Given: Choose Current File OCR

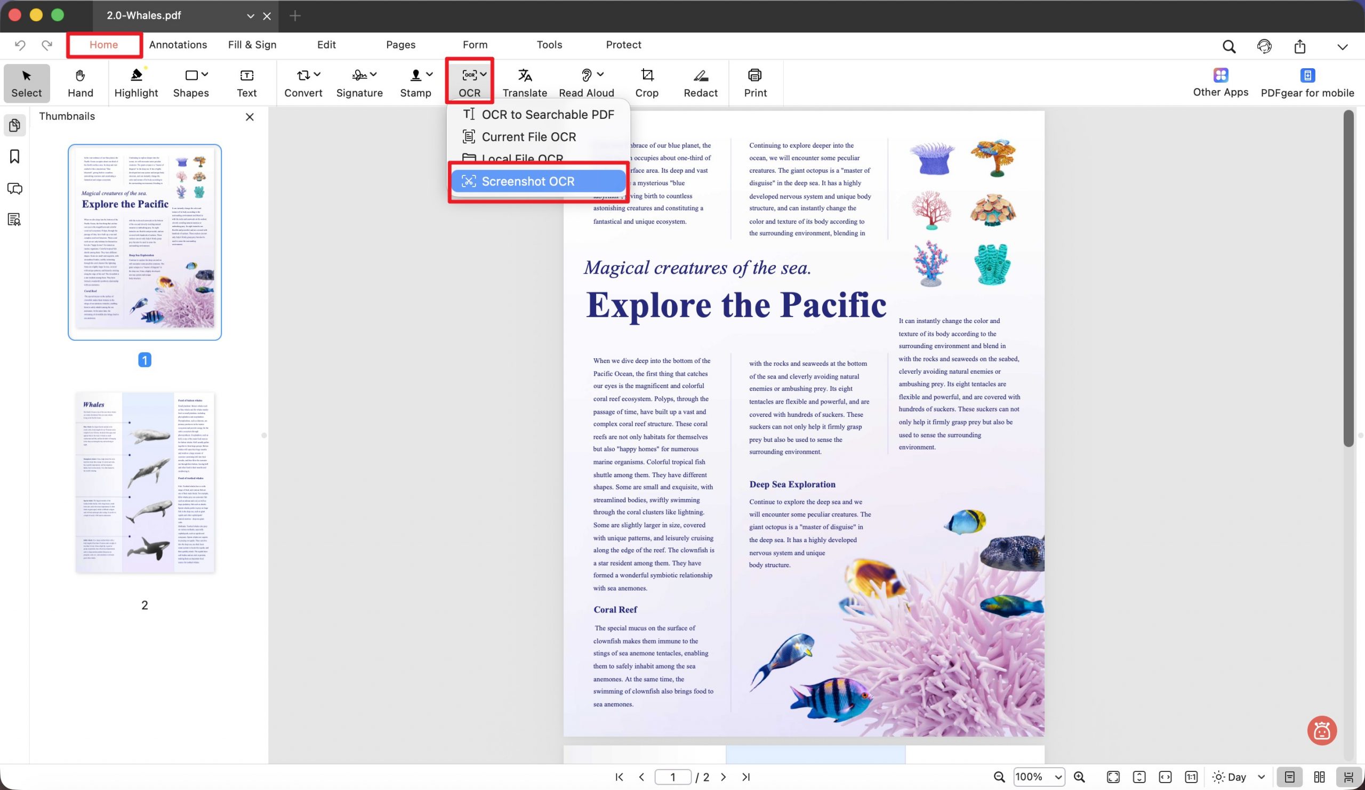Looking at the screenshot, I should (539, 137).
